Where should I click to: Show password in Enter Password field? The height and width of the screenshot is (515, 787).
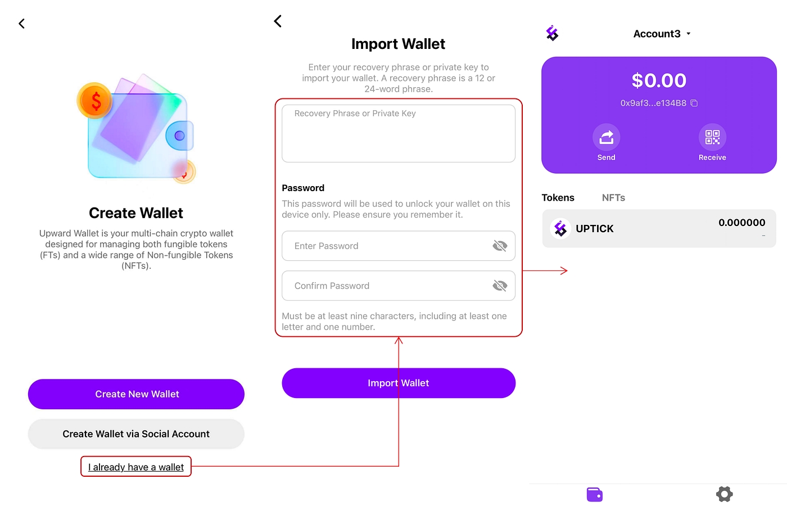tap(500, 246)
